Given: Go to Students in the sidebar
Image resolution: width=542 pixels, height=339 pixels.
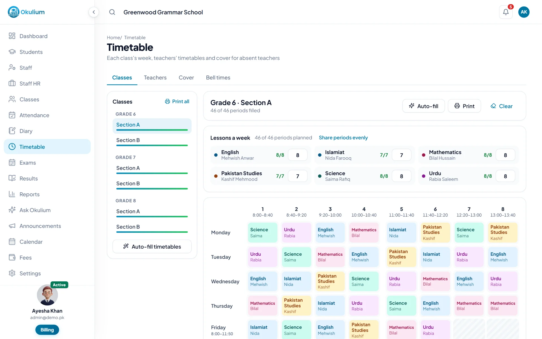Looking at the screenshot, I should tap(47, 52).
